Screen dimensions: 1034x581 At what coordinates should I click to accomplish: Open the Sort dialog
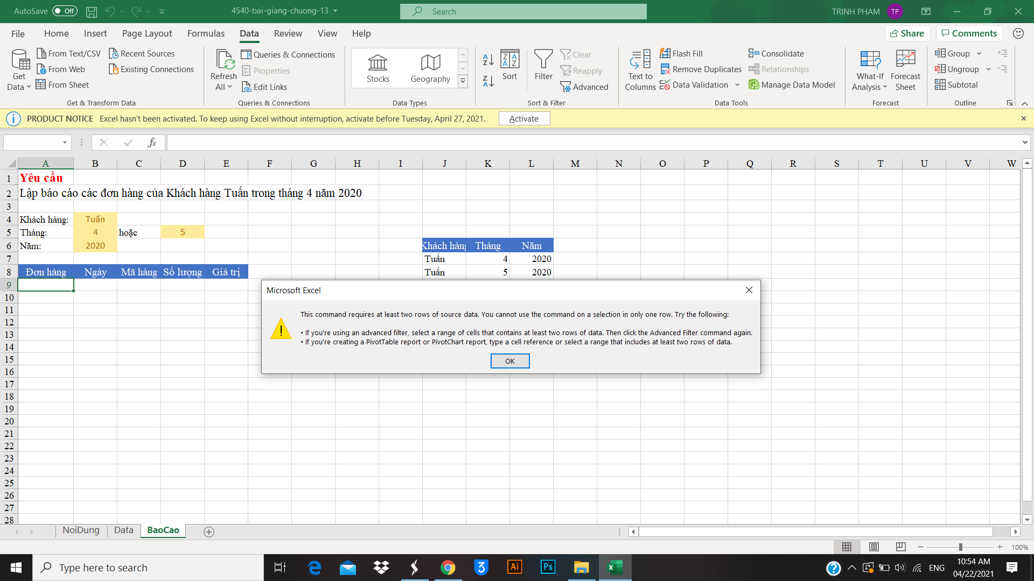[509, 65]
